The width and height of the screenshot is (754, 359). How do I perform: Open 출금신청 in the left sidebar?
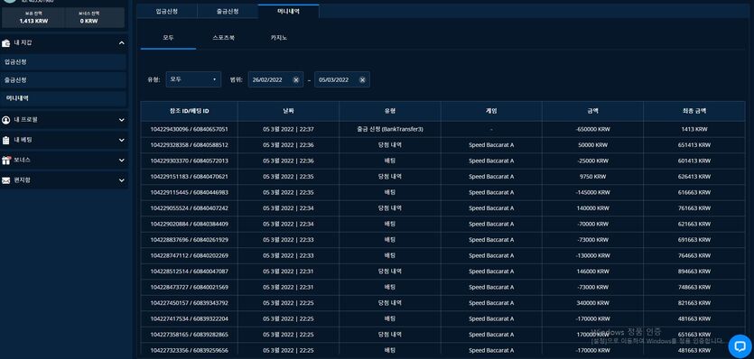tap(63, 80)
